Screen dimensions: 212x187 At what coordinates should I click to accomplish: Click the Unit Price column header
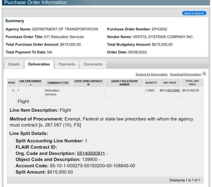(x=170, y=83)
